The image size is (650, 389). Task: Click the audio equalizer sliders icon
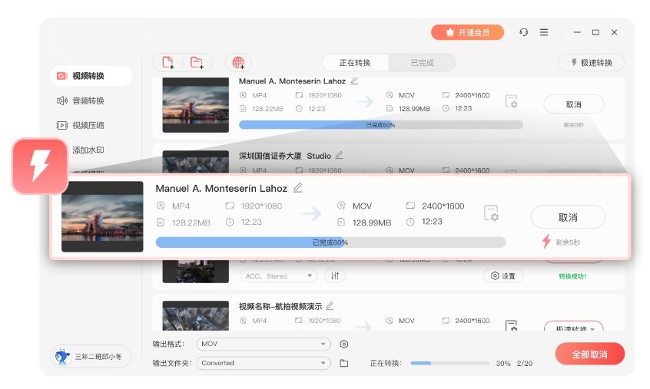pos(335,275)
